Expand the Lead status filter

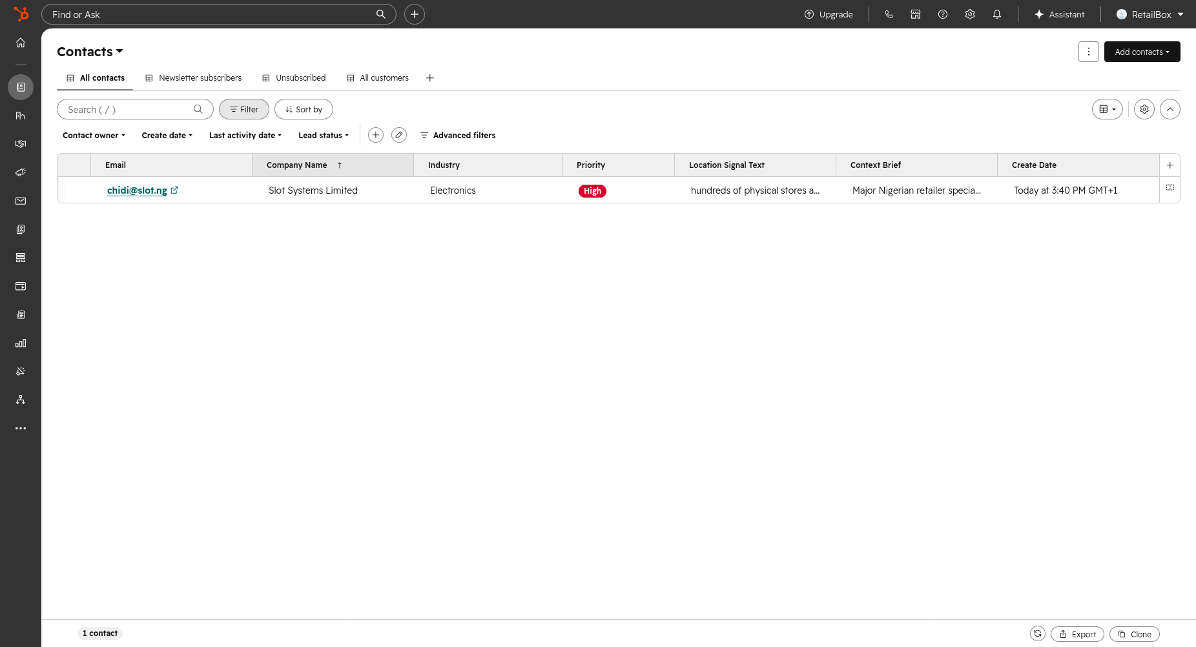[324, 136]
